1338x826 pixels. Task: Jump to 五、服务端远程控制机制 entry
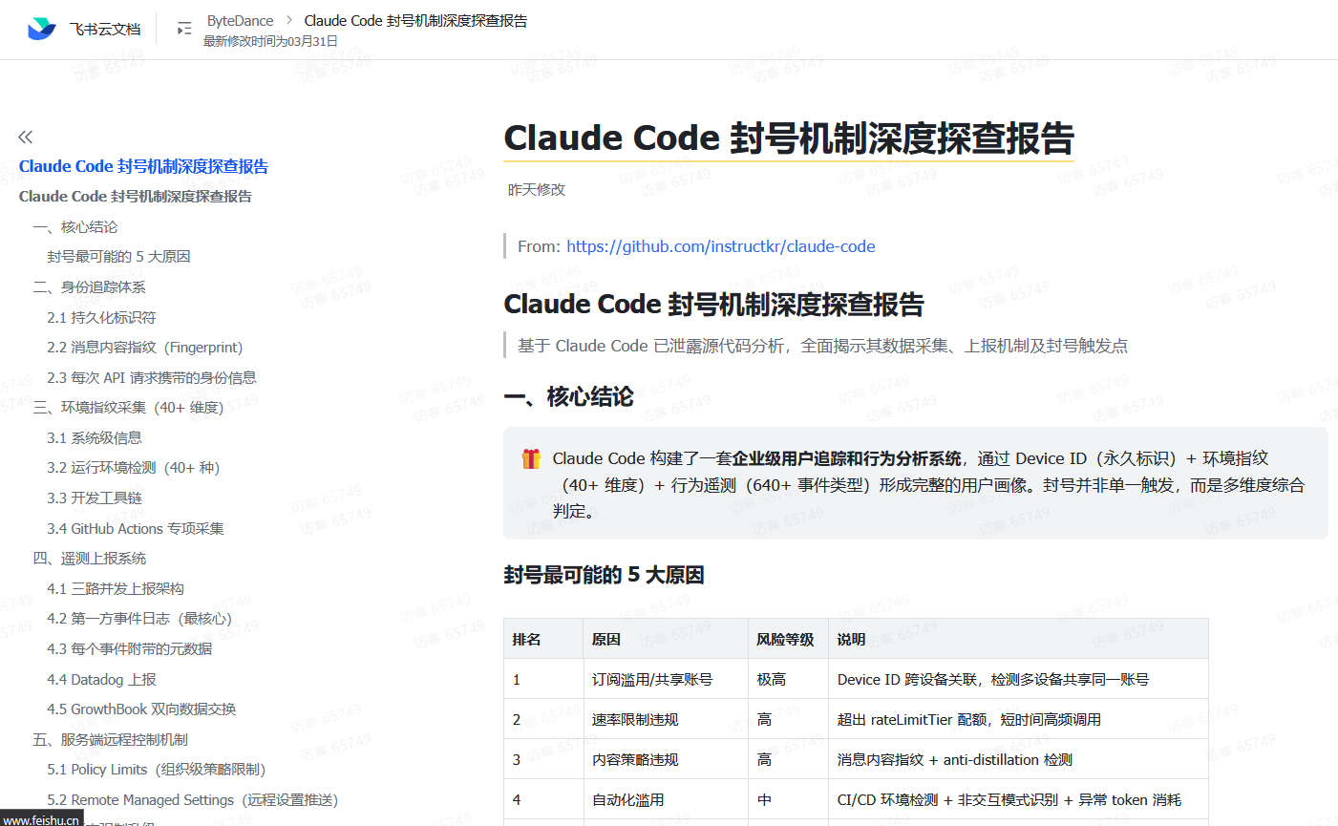(110, 740)
